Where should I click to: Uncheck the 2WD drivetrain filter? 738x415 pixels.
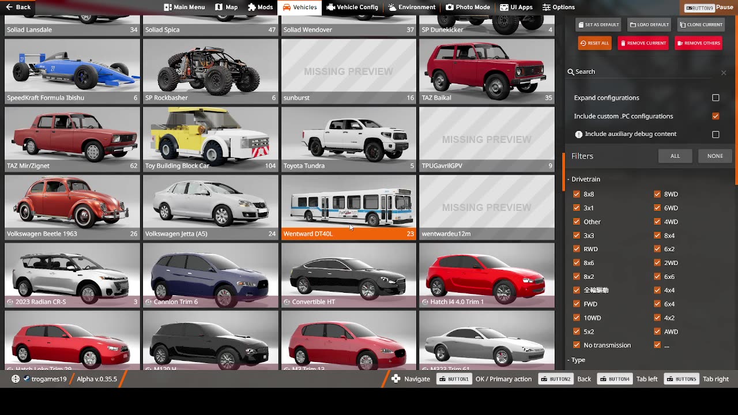pyautogui.click(x=657, y=263)
